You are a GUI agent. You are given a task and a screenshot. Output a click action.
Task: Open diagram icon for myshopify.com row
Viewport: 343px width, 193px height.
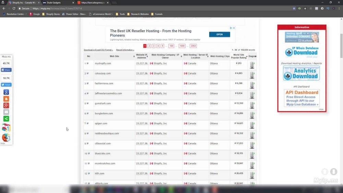click(x=252, y=65)
